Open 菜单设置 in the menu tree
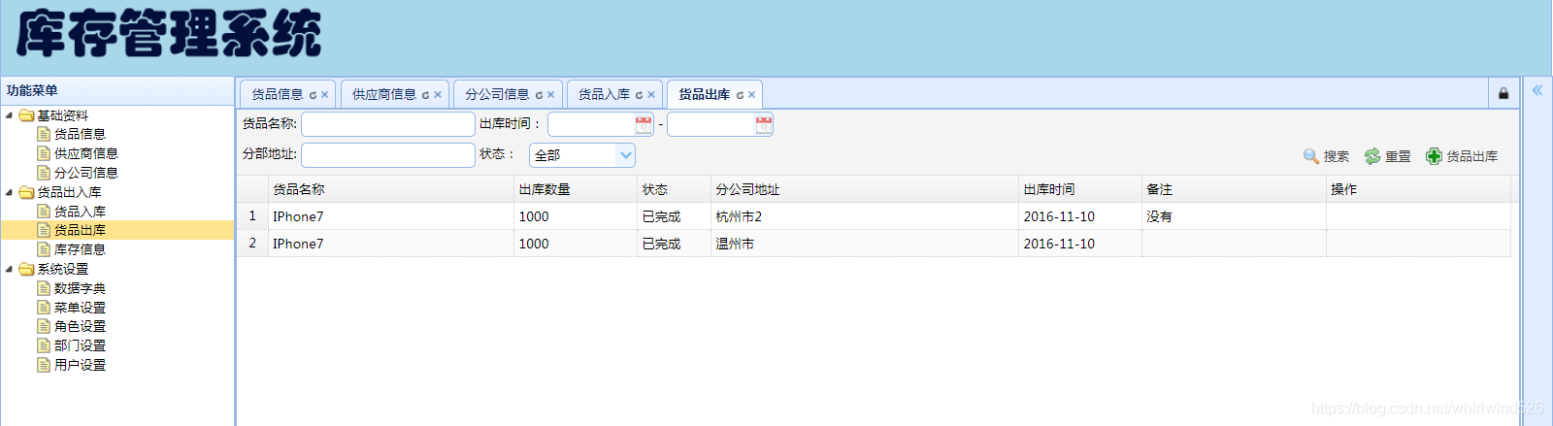Screen dimensions: 1553x426 [x=80, y=308]
